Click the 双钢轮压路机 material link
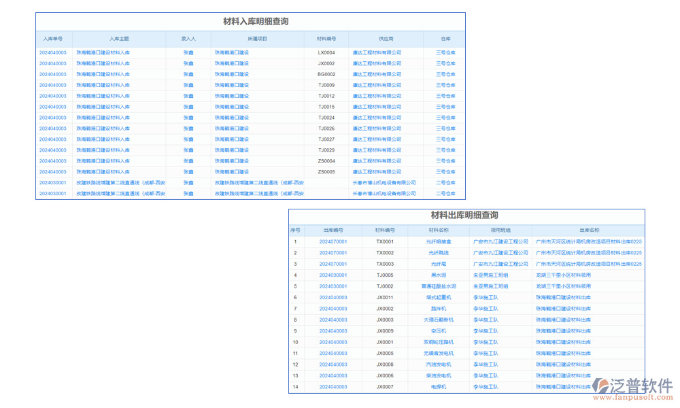The width and height of the screenshot is (680, 408). pos(439,342)
